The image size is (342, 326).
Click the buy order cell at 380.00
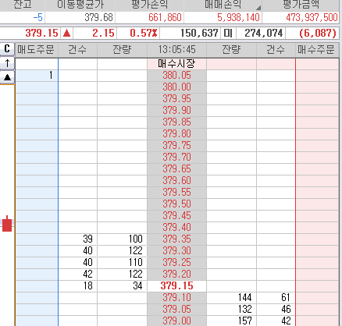[317, 87]
